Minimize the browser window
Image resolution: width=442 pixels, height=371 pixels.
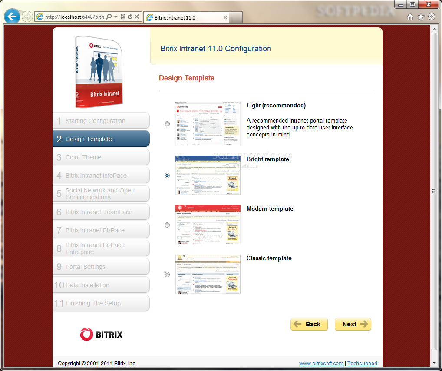401,4
